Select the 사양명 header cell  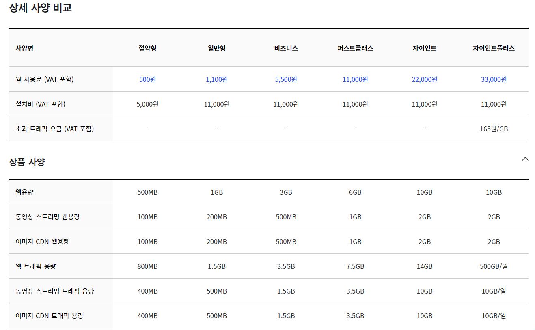(x=24, y=48)
